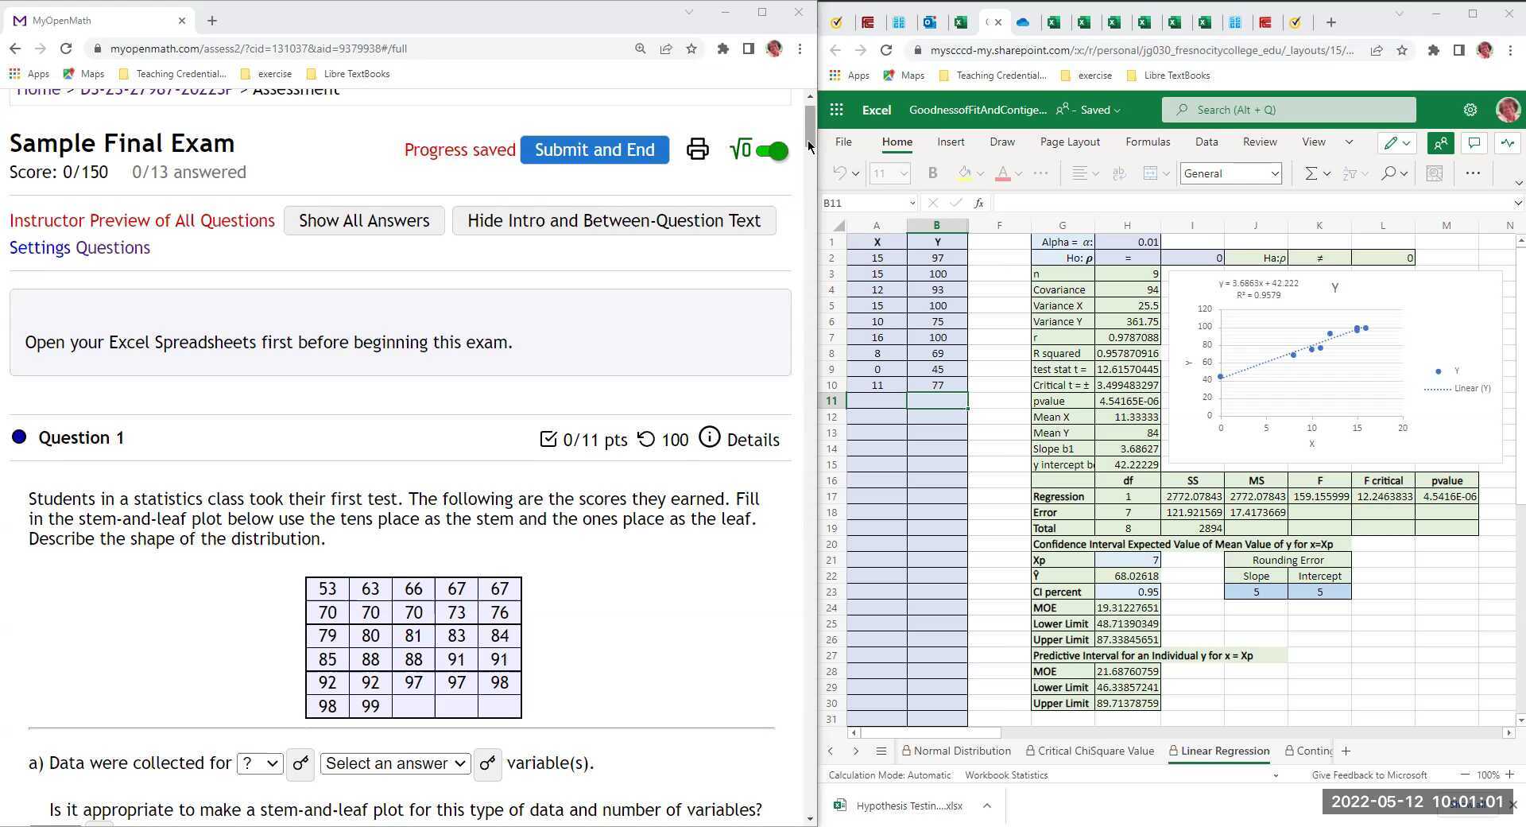Click the Settings link
This screenshot has width=1526, height=827.
point(40,248)
